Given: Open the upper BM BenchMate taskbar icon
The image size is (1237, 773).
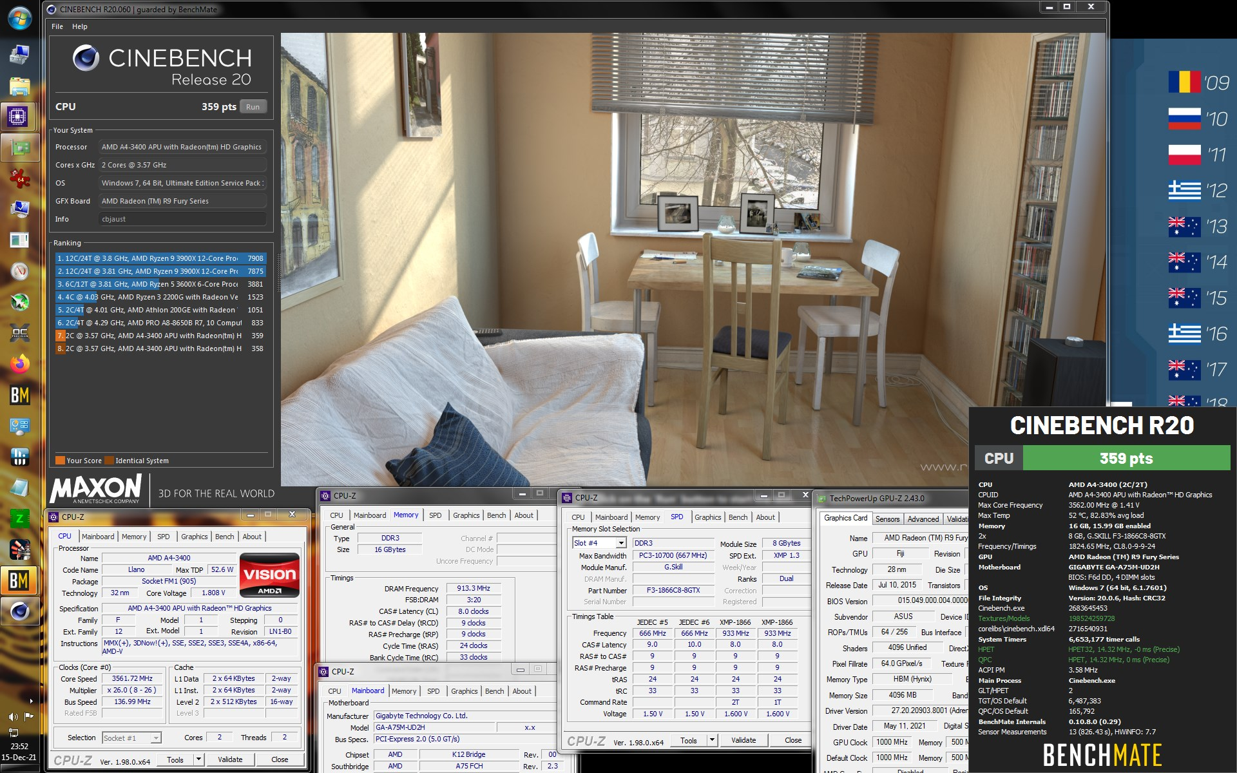Looking at the screenshot, I should [19, 395].
